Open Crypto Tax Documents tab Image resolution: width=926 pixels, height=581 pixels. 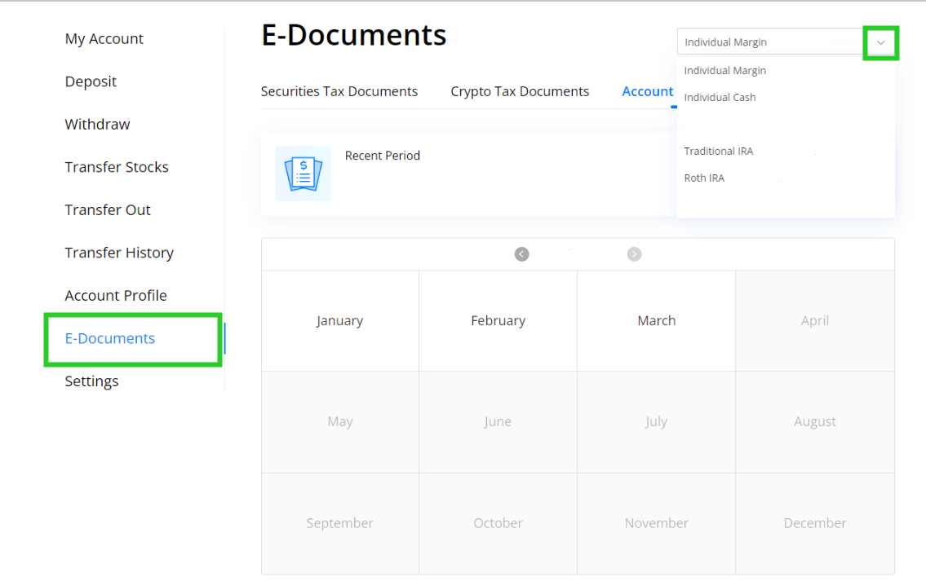click(x=520, y=91)
